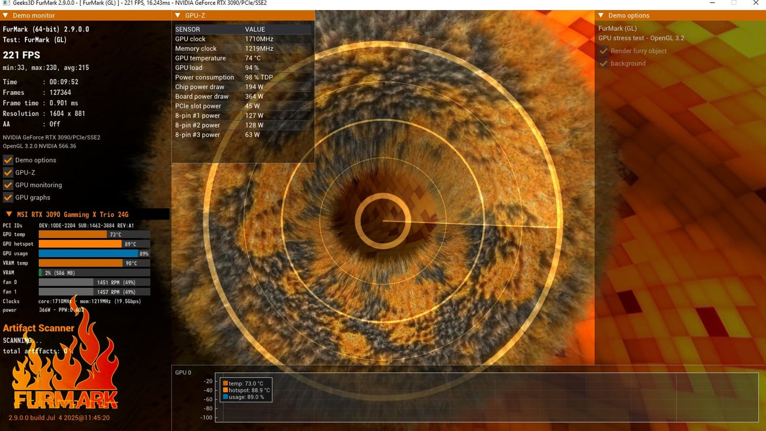Disable the background checkbox
The width and height of the screenshot is (766, 431).
click(x=603, y=64)
